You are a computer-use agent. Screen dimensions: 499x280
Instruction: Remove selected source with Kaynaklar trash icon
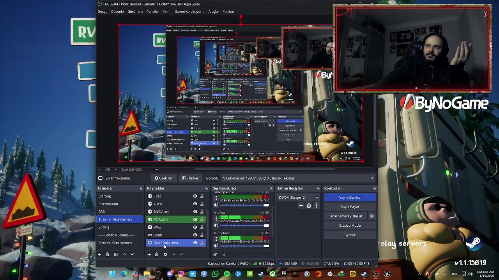[x=156, y=254]
